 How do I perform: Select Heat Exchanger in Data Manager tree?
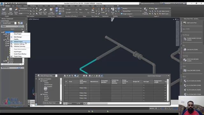48,85
